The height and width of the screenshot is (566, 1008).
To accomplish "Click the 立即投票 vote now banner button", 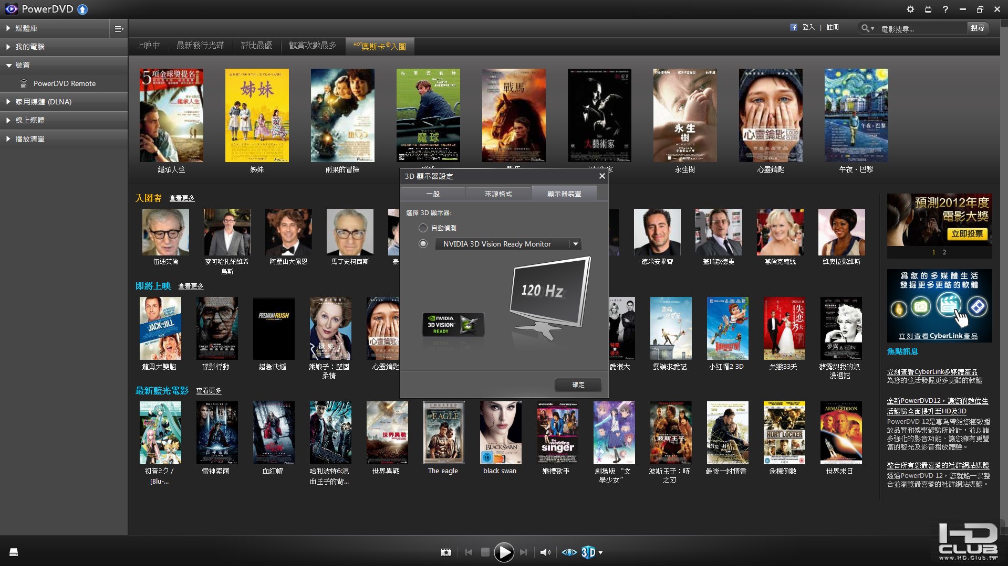I will click(967, 234).
